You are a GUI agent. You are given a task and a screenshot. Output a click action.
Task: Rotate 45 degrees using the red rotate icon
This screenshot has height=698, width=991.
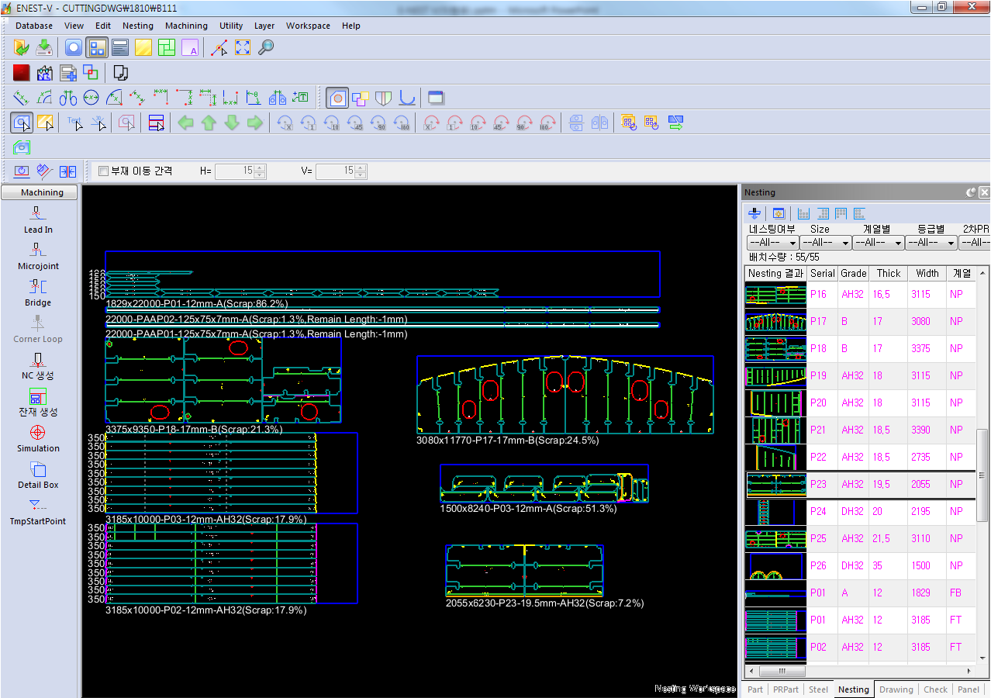click(x=502, y=123)
